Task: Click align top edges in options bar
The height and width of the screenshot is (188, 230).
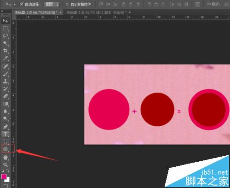Action: 101,4
